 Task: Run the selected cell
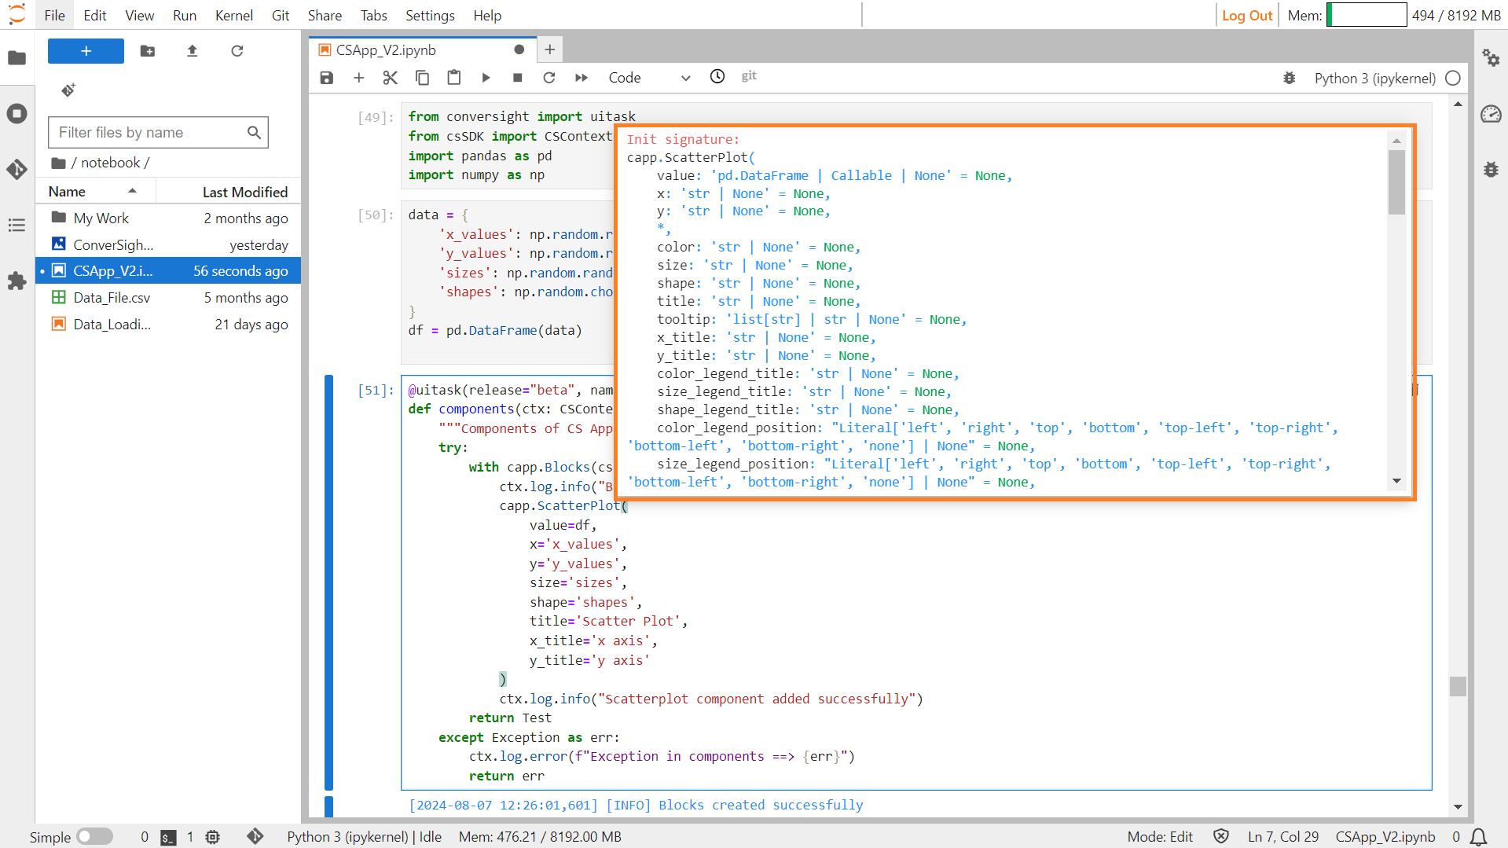click(486, 77)
